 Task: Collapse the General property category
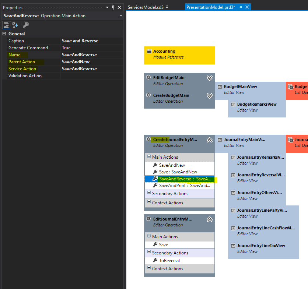(x=4, y=34)
